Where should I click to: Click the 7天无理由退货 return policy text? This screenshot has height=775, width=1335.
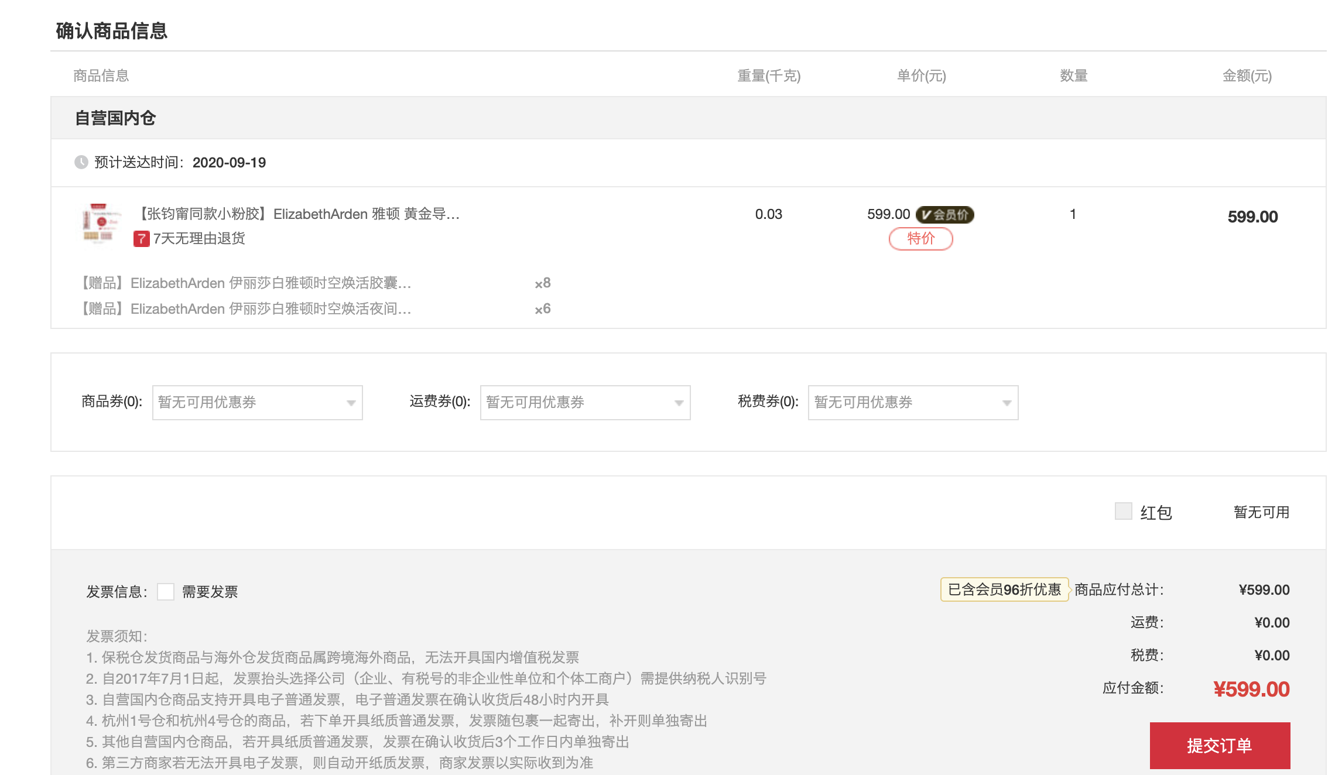(199, 239)
